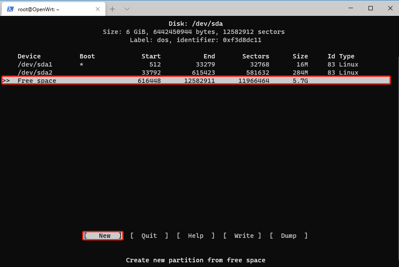399x267 pixels.
Task: Minimize the terminal window
Action: pos(350,8)
